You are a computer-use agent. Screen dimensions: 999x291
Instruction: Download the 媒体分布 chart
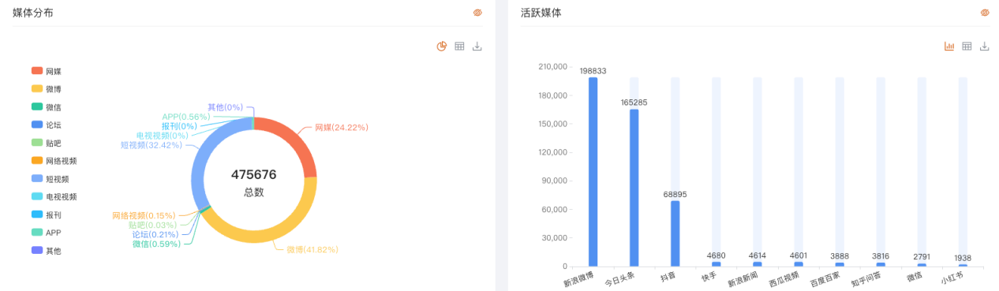pos(477,47)
